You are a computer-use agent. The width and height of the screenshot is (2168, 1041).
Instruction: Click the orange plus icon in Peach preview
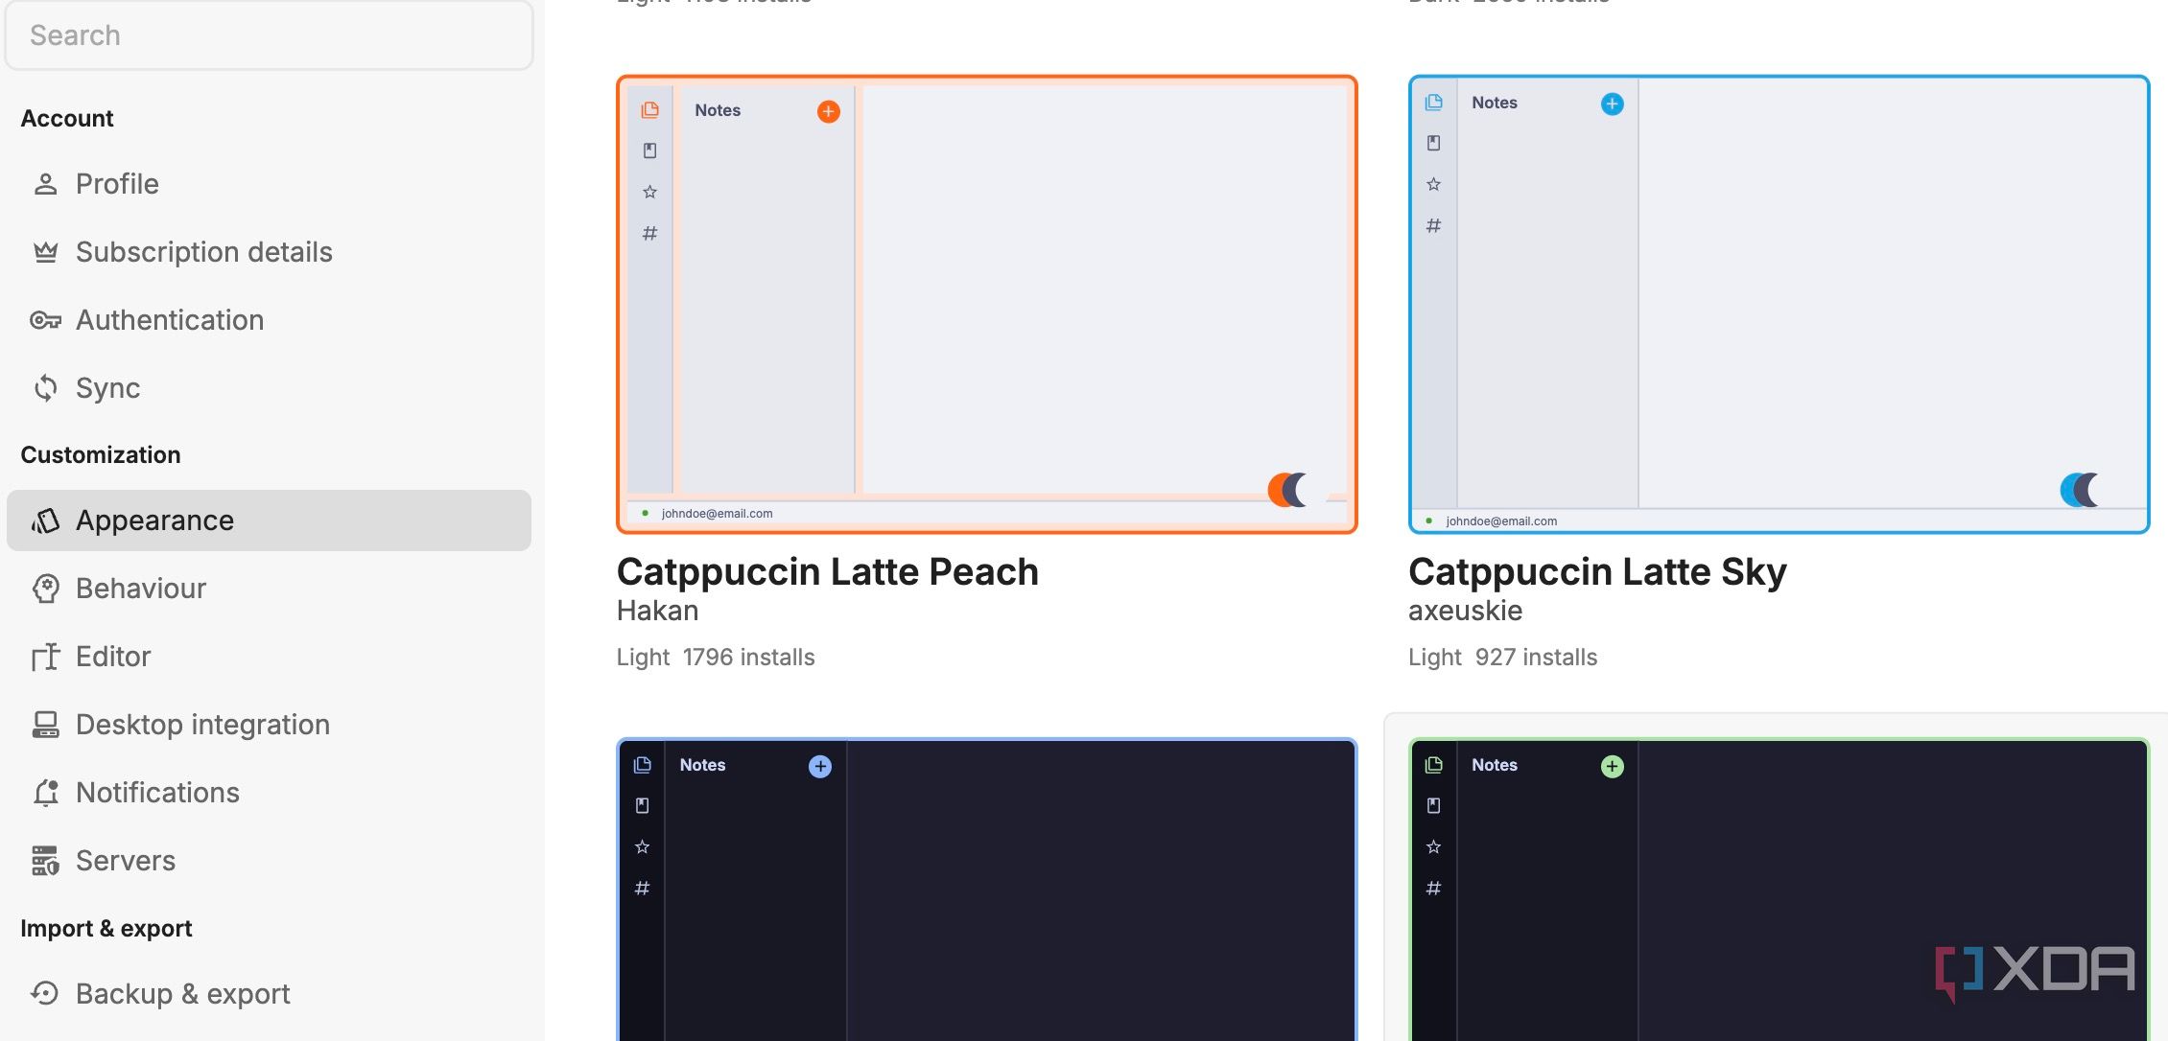point(828,111)
